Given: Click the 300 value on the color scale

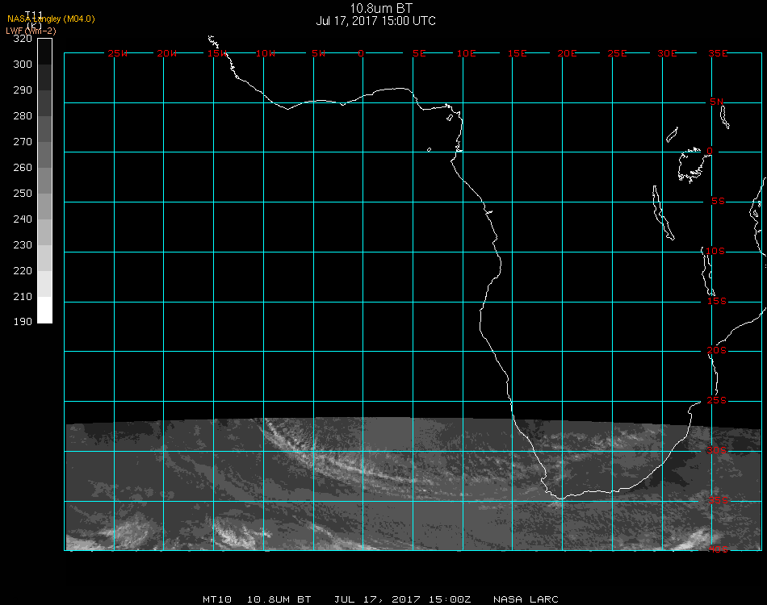Looking at the screenshot, I should click(23, 64).
